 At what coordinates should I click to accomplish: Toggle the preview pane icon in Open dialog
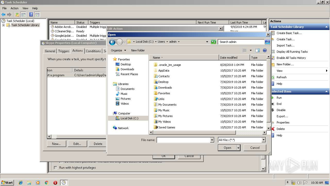257,50
